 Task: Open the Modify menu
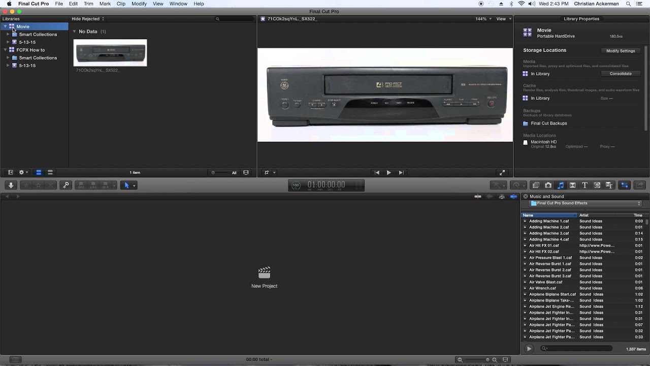[139, 4]
